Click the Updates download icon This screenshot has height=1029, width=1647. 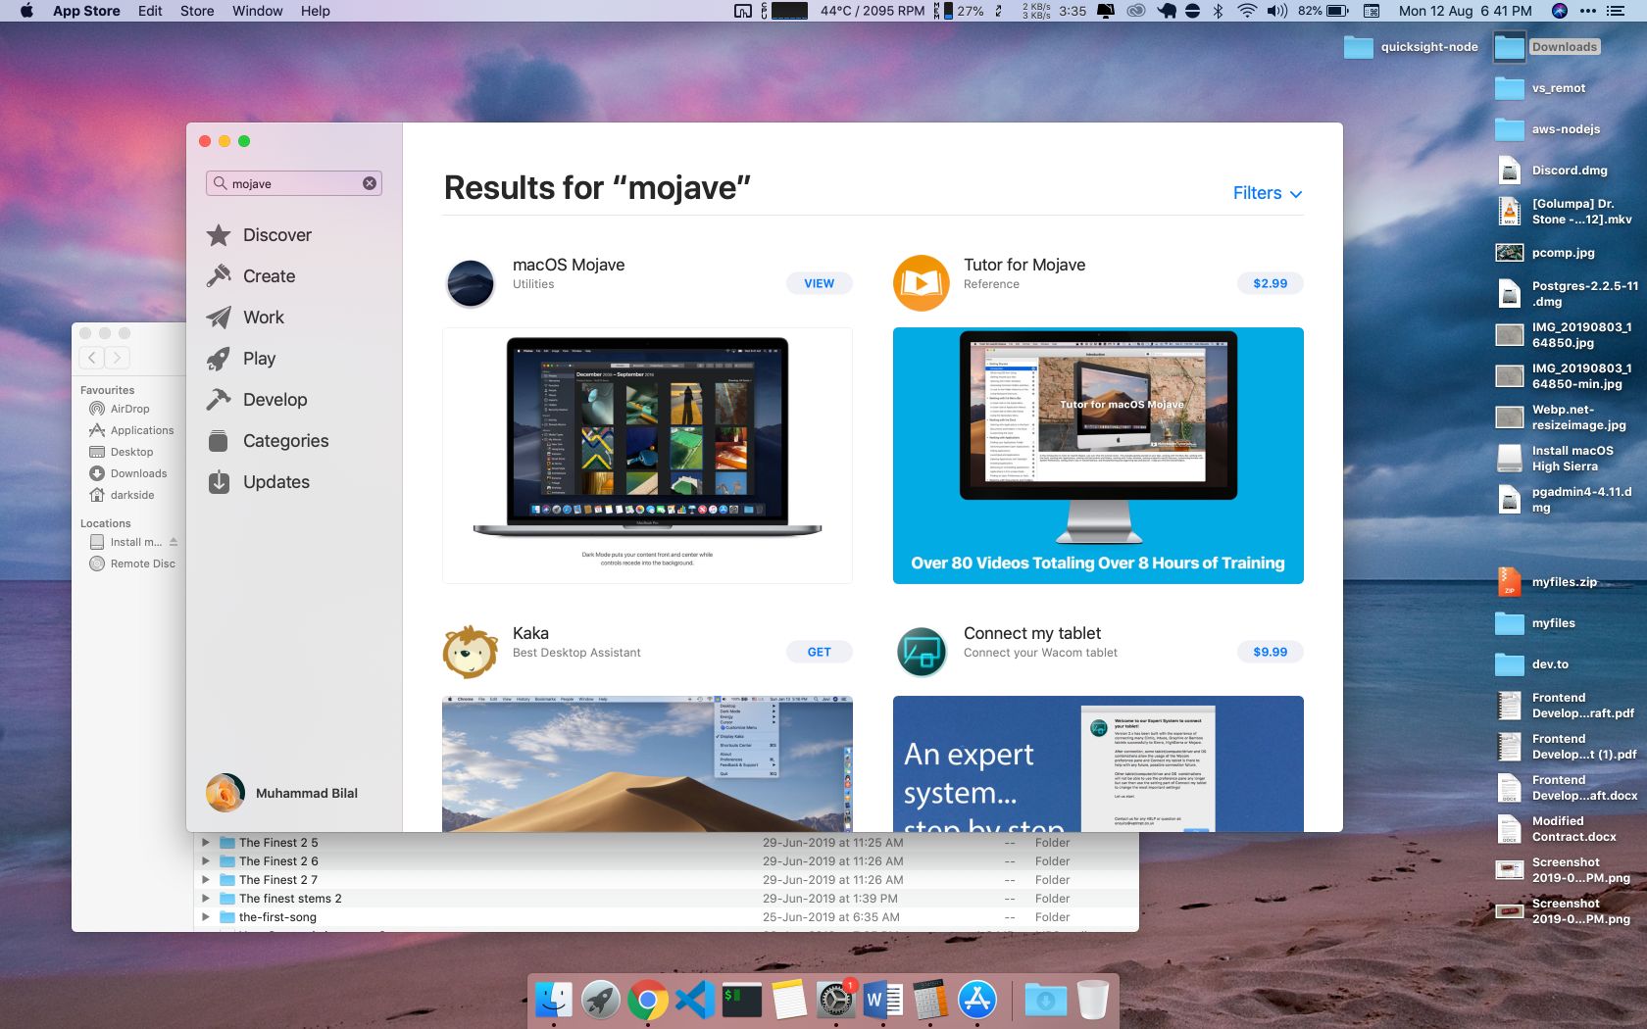pyautogui.click(x=219, y=482)
